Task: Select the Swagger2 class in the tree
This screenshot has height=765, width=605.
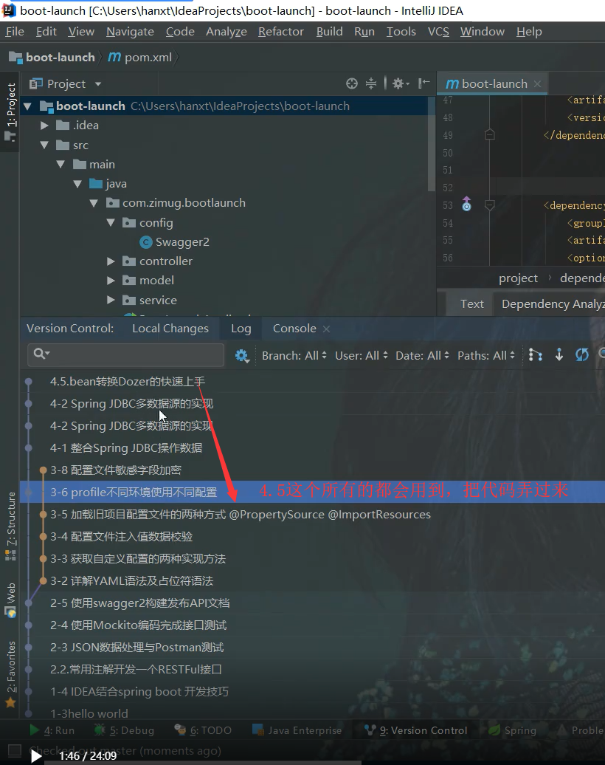Action: pyautogui.click(x=181, y=242)
